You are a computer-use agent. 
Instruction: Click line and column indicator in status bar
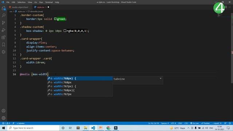point(153,123)
